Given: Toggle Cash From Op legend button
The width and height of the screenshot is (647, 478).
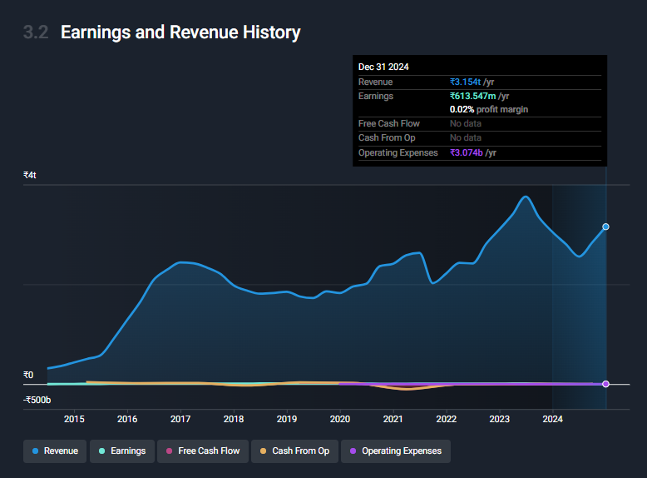Looking at the screenshot, I should (x=294, y=451).
